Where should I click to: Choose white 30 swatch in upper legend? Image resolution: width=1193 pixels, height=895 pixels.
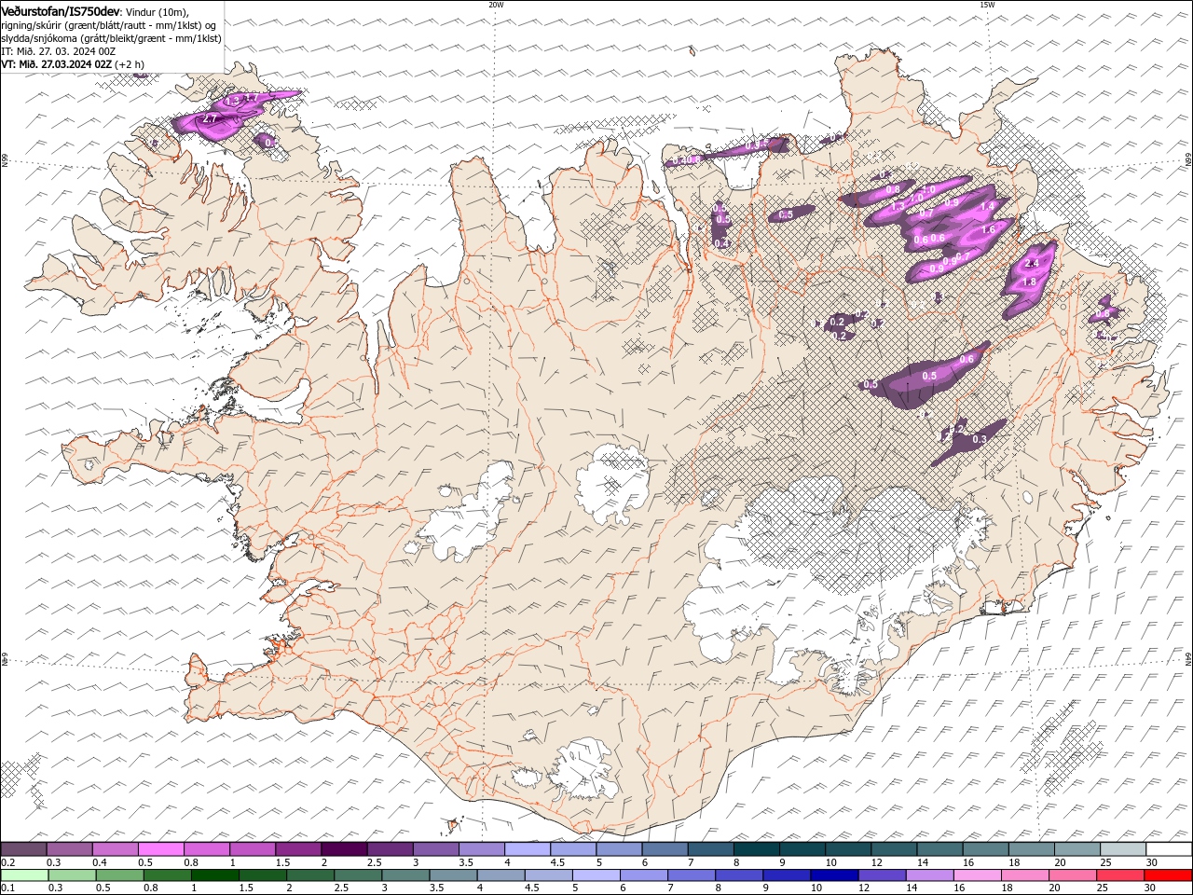click(x=1169, y=848)
